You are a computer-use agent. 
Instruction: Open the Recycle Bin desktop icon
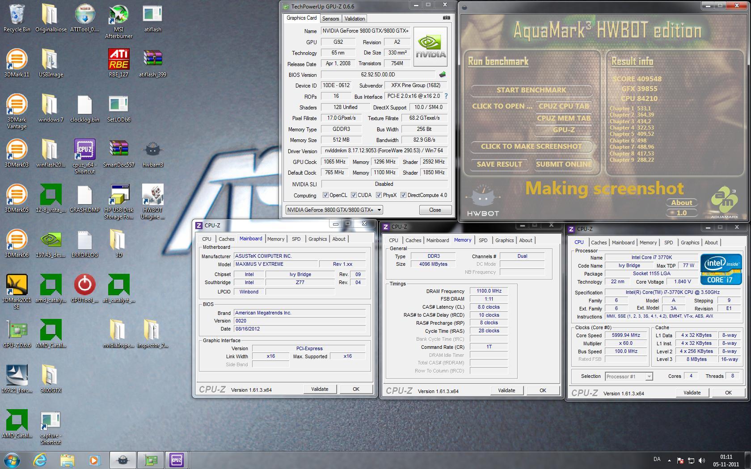17,18
